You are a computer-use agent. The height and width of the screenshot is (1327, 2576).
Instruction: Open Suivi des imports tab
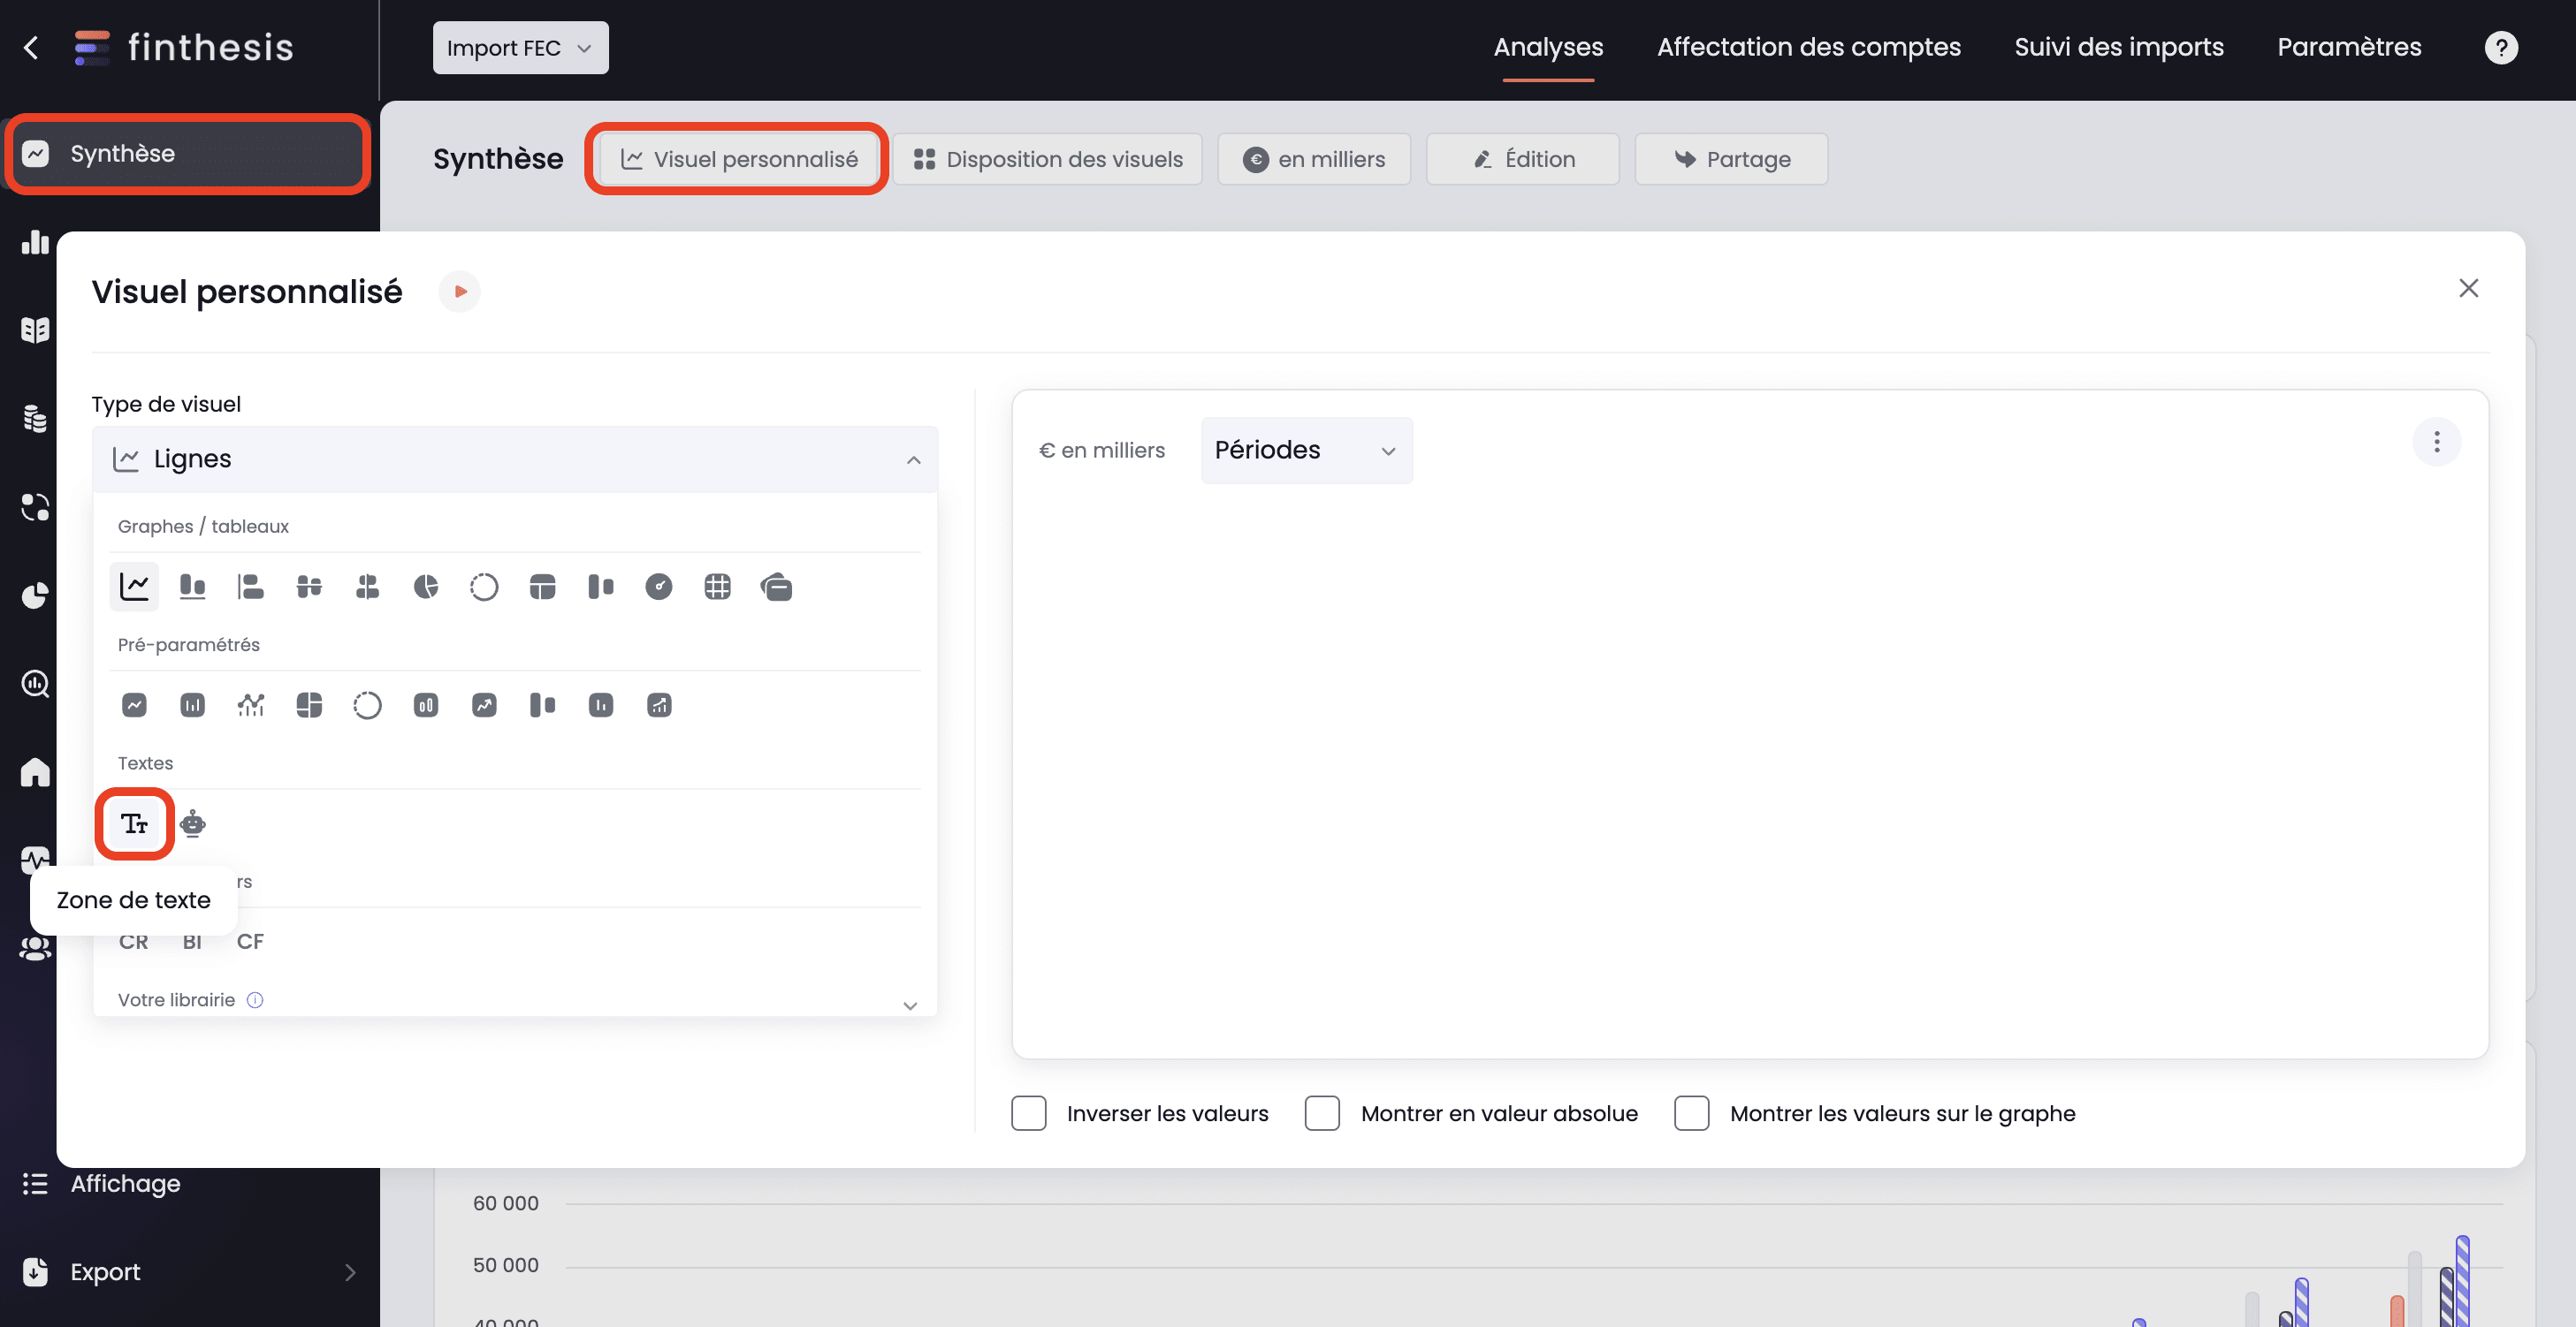pos(2118,47)
